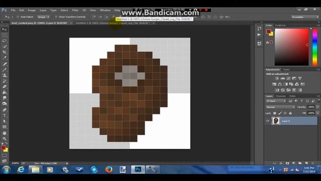The height and width of the screenshot is (181, 321).
Task: Open the Image menu
Action: 32,10
